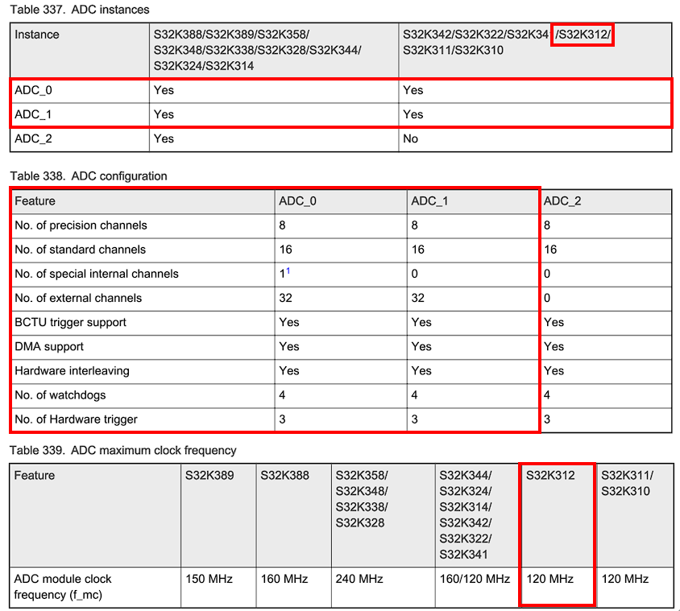Select the 'BCTU trigger support' row label
680x611 pixels.
click(x=71, y=322)
